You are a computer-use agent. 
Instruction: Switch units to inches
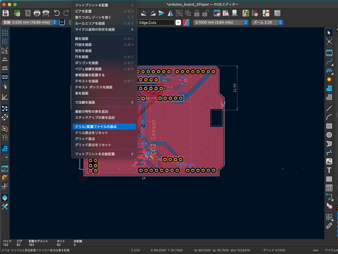point(5,58)
